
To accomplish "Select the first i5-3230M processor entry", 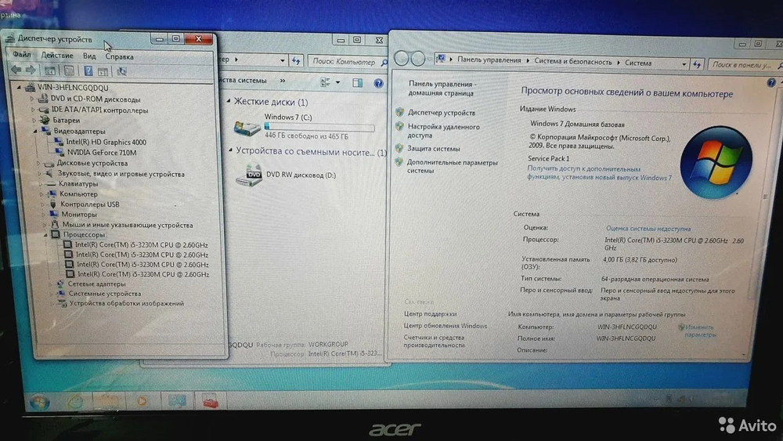I will [x=141, y=244].
